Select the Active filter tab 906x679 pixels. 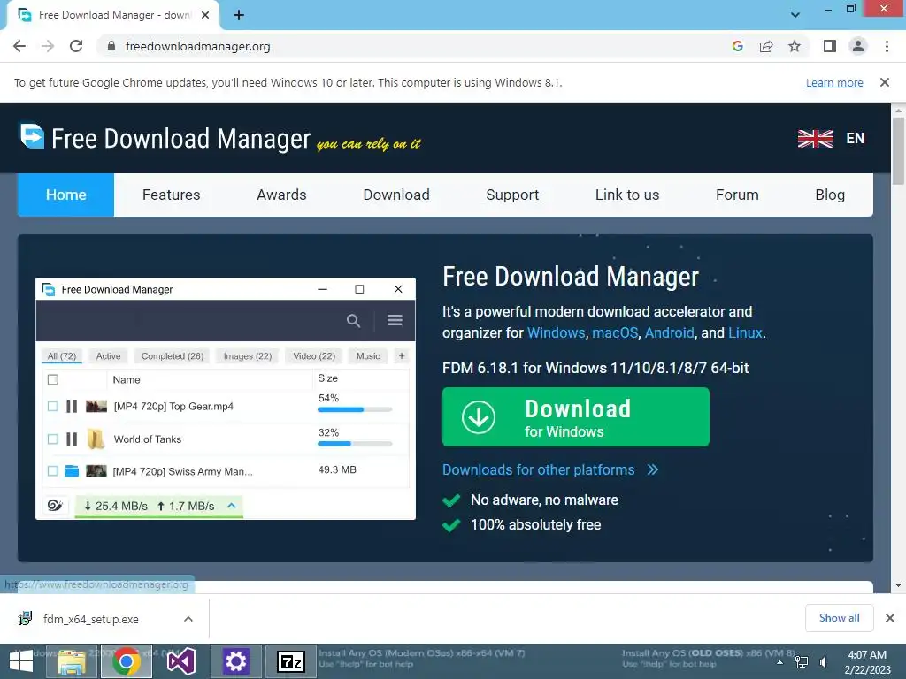coord(108,356)
